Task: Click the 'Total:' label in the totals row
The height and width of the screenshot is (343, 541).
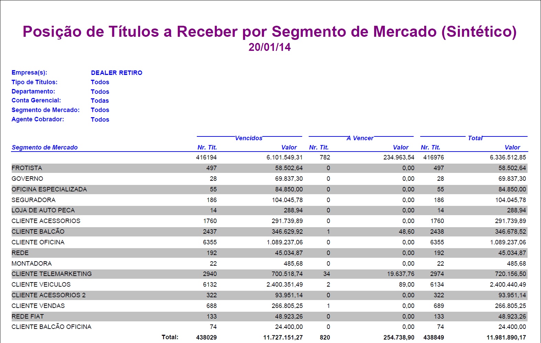Action: pyautogui.click(x=170, y=337)
